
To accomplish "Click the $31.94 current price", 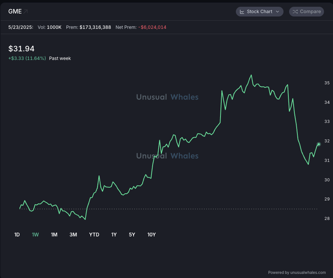I will [x=21, y=49].
